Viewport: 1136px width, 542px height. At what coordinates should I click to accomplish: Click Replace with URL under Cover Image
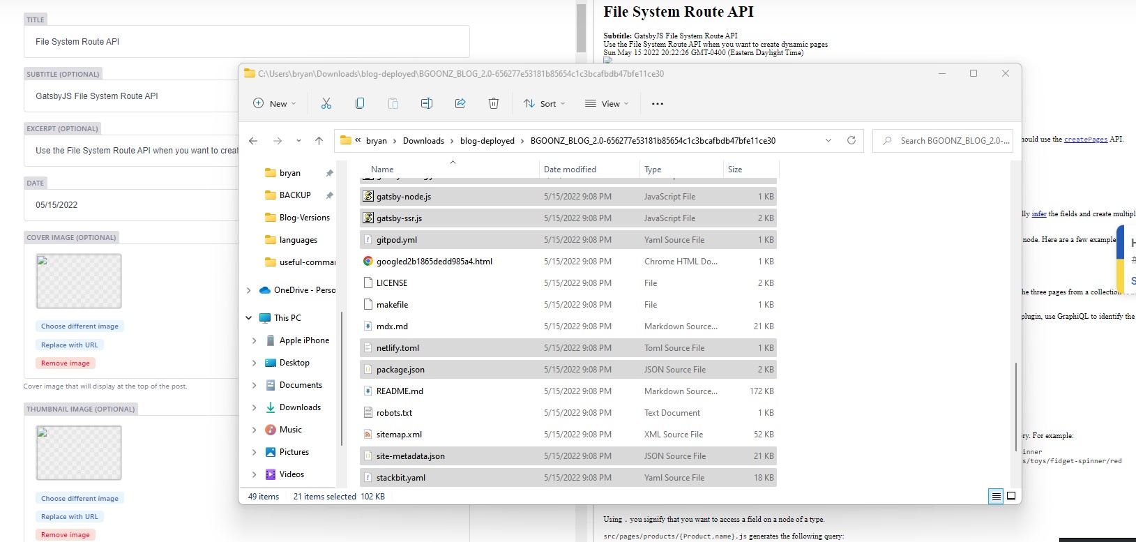point(70,345)
